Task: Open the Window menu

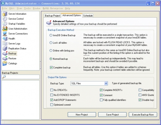Action: point(37,8)
